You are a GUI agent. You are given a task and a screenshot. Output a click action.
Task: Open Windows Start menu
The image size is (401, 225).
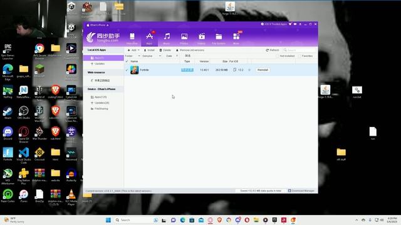click(x=108, y=220)
